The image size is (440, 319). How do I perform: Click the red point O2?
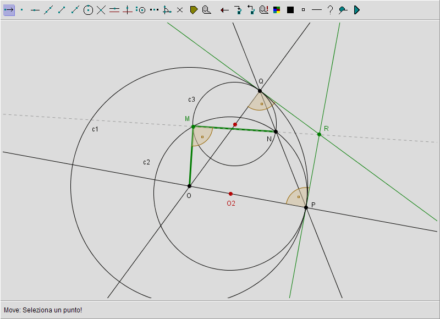click(x=230, y=194)
